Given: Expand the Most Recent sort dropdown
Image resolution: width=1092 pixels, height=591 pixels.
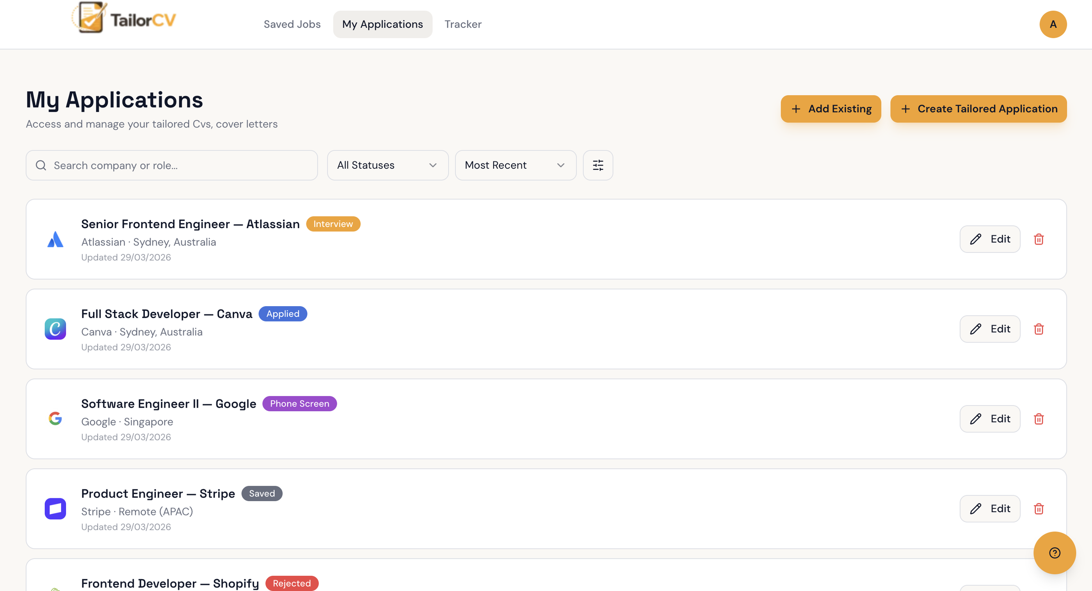Looking at the screenshot, I should click(515, 165).
